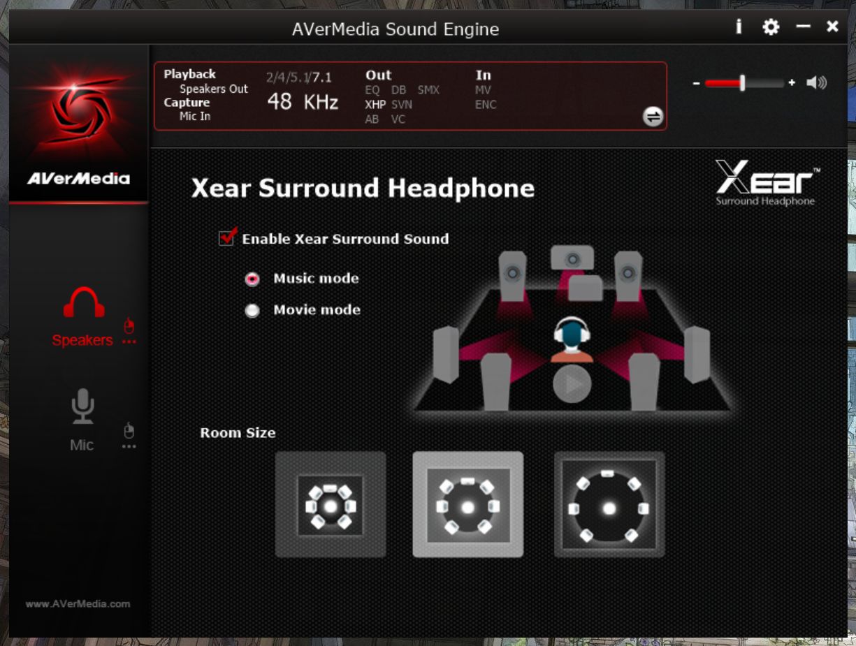Click the 48 KHz sample rate
The height and width of the screenshot is (646, 856).
pyautogui.click(x=303, y=102)
